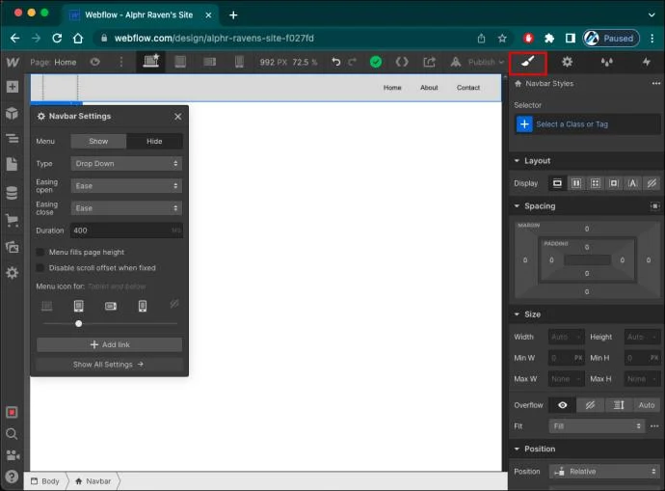
Task: Click Show All Settings
Action: [109, 365]
